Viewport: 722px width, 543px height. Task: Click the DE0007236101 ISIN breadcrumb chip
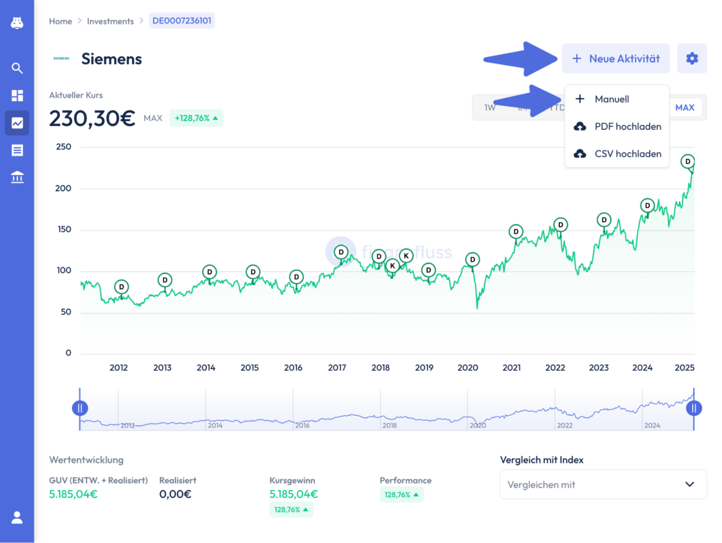[182, 21]
